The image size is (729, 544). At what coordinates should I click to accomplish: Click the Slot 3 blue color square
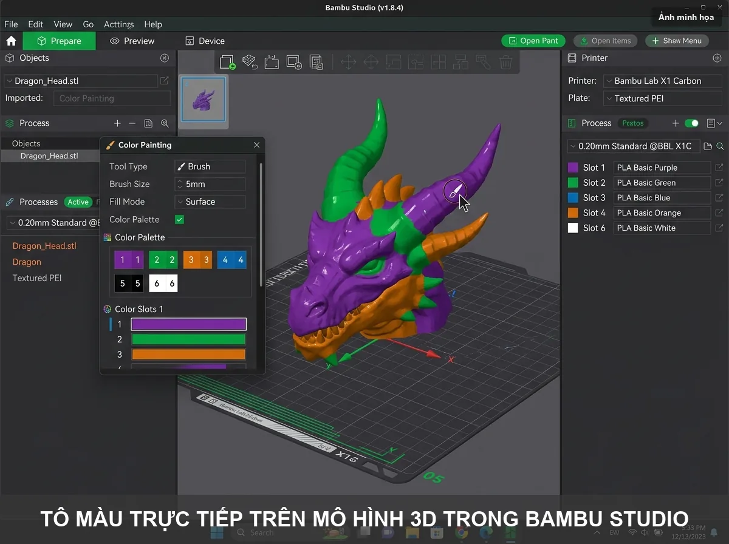click(573, 198)
